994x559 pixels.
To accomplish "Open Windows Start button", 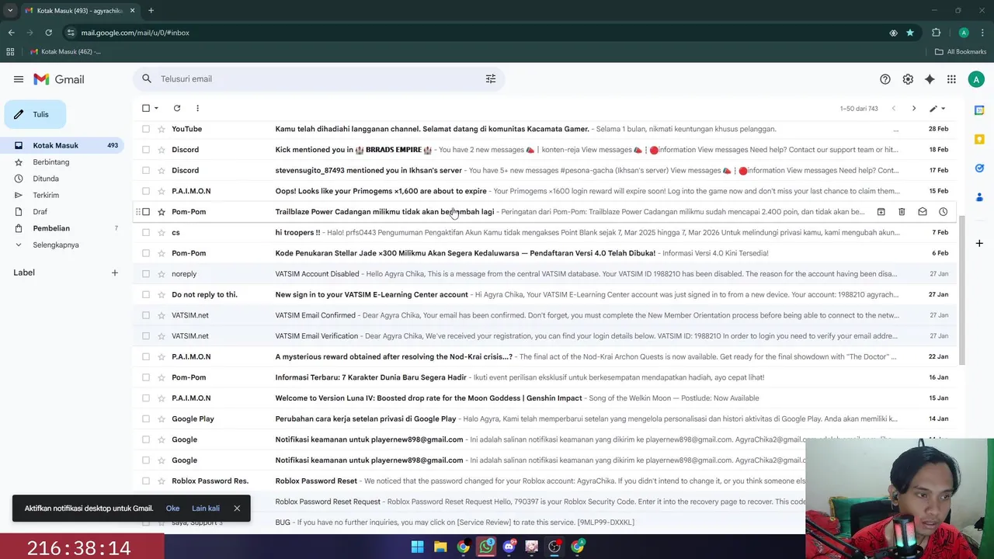I will (417, 547).
